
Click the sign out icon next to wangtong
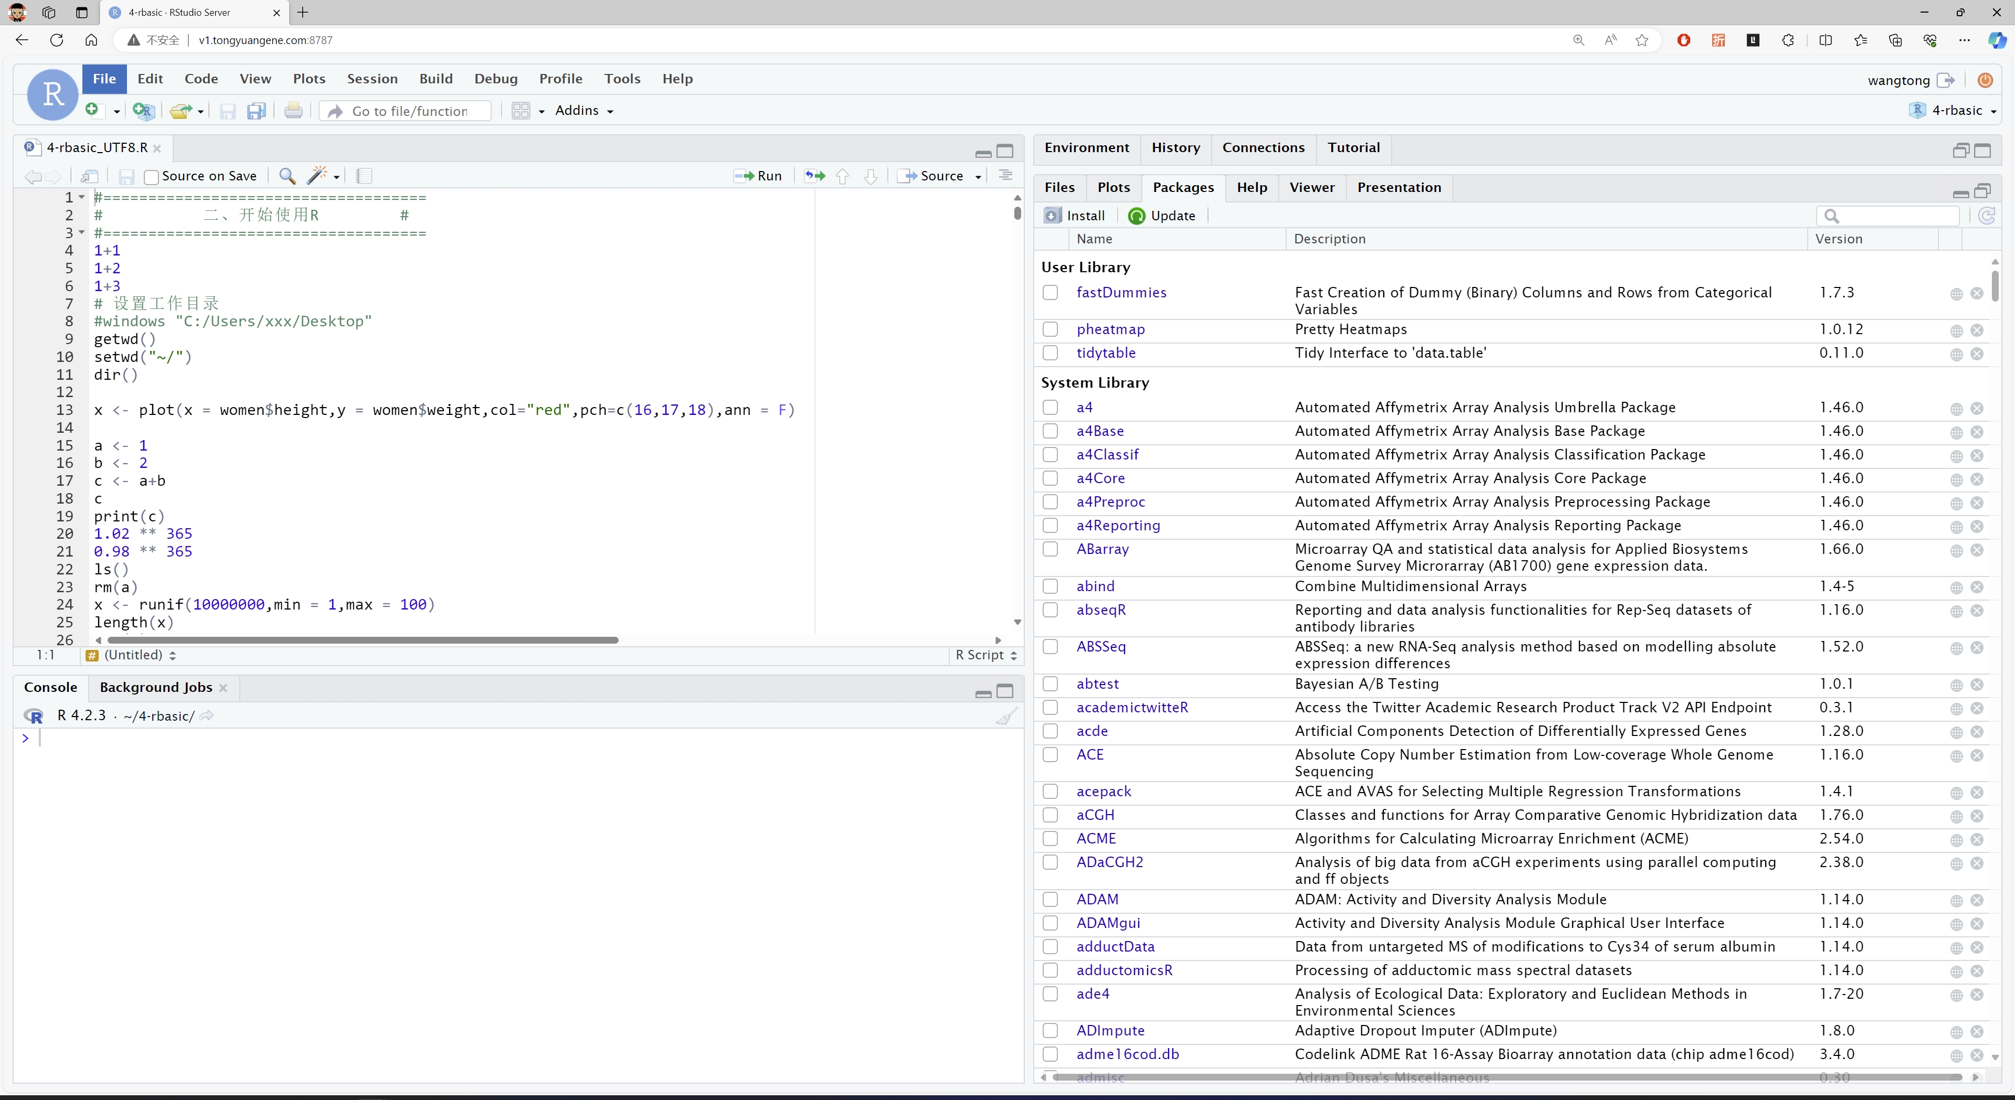[x=1946, y=81]
